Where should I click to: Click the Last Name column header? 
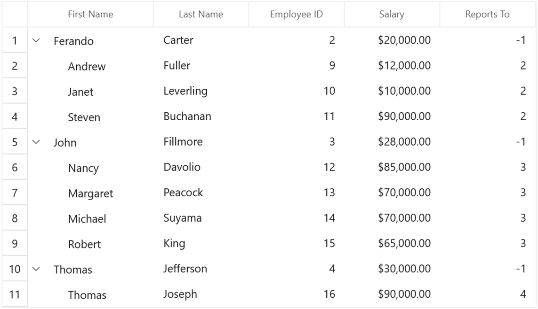(201, 15)
